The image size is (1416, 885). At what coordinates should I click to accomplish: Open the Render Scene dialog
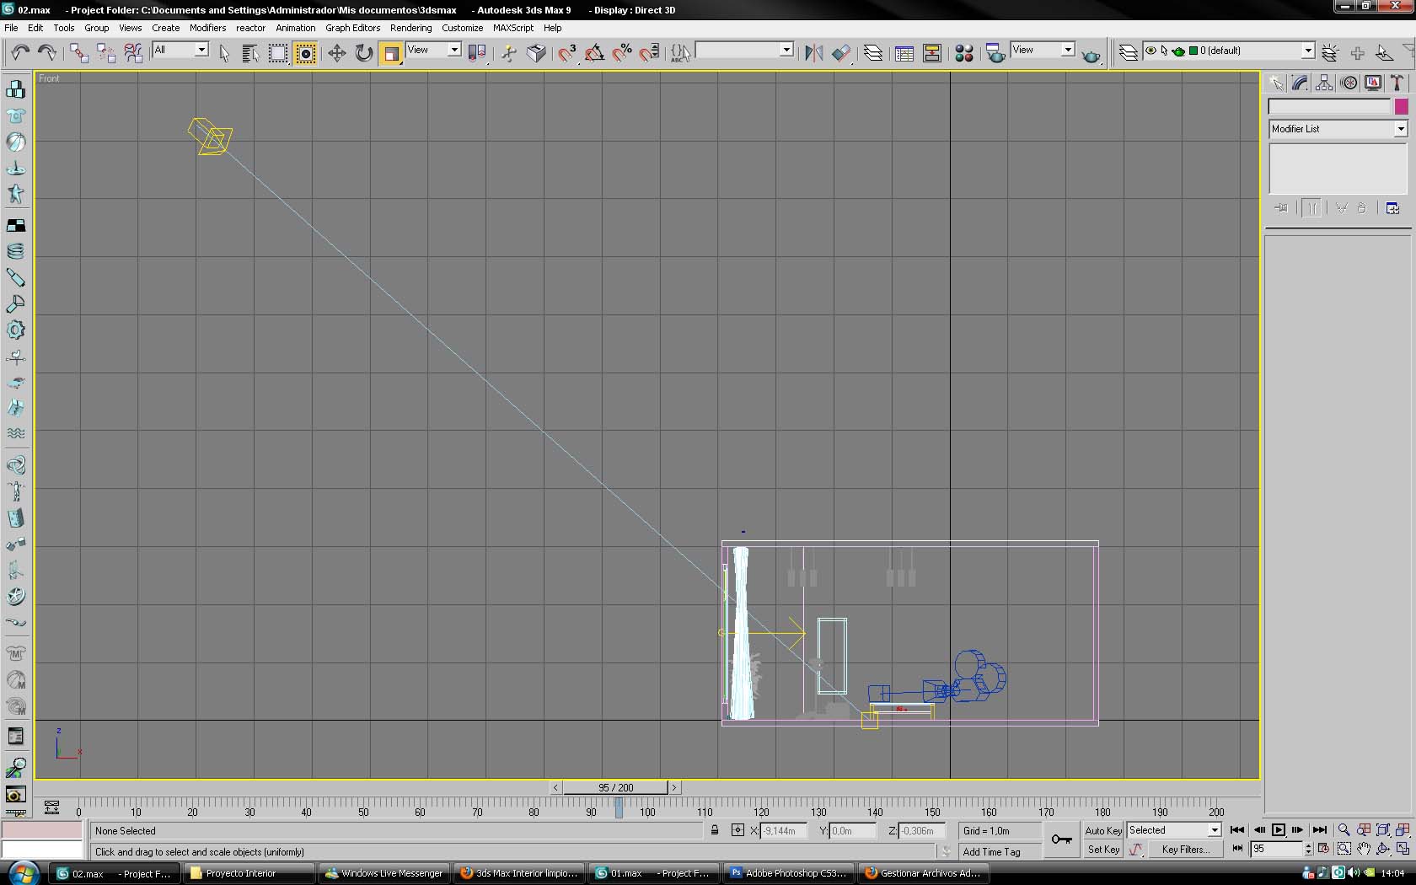click(x=995, y=53)
